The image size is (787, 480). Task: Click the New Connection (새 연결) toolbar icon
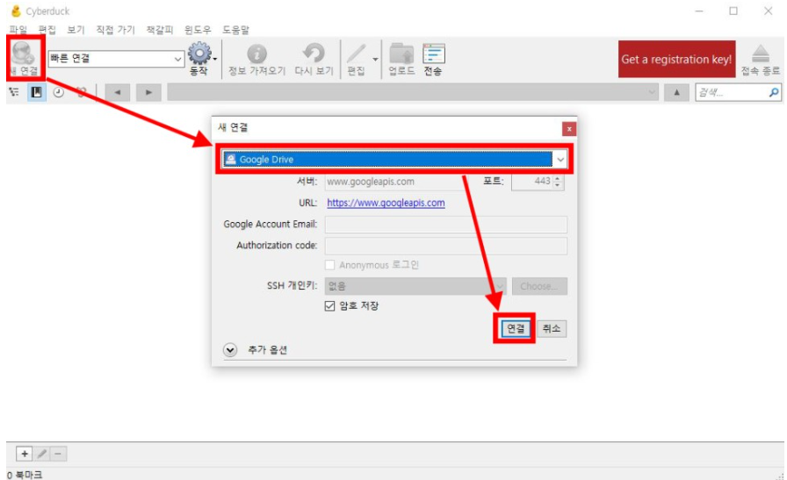click(x=24, y=57)
